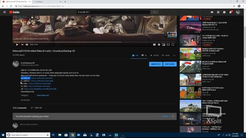246x138 pixels.
Task: Click the EDIT VIDEO button
Action: click(170, 64)
